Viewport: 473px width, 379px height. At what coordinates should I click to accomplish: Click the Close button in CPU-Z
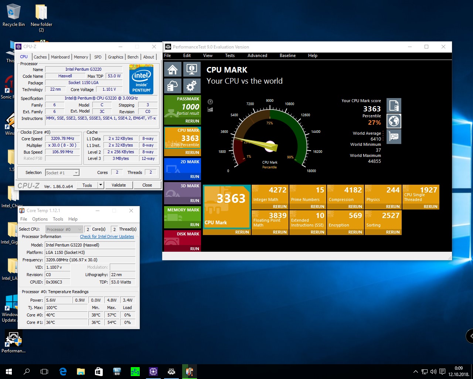point(147,185)
